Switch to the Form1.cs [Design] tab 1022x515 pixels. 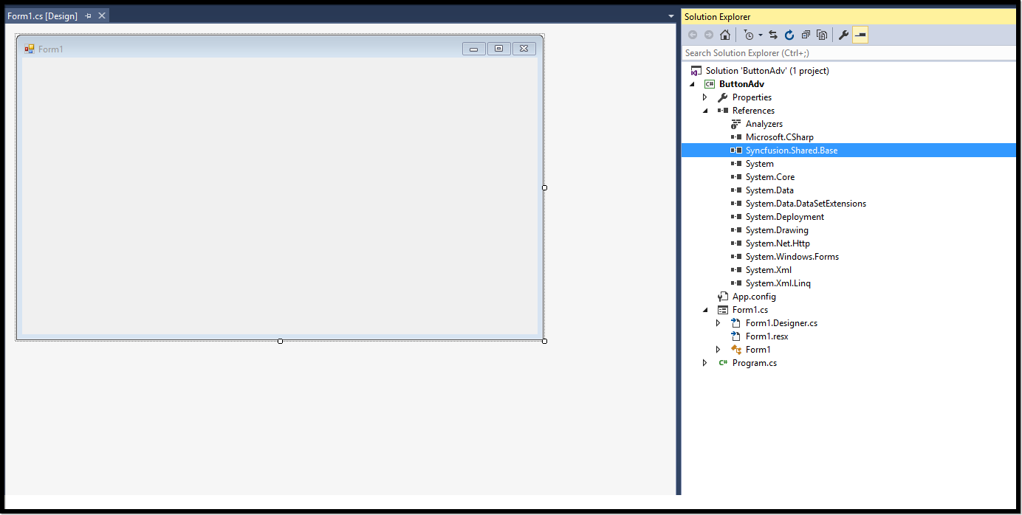44,14
